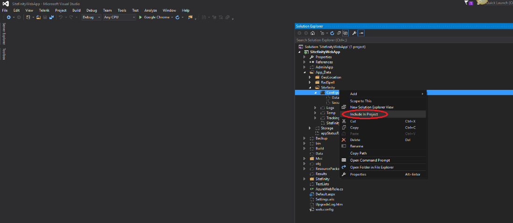
Task: Open Properties from the context menu
Action: click(383, 175)
